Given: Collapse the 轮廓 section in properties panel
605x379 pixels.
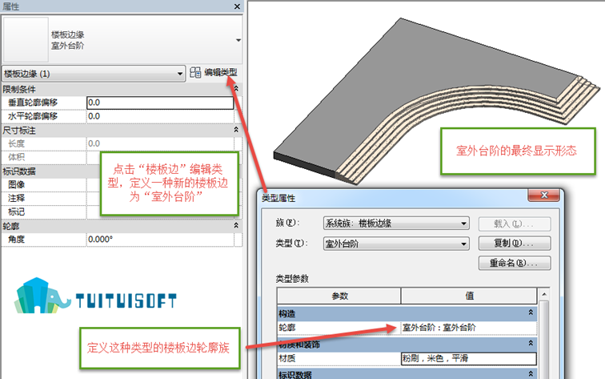Looking at the screenshot, I should pos(236,226).
